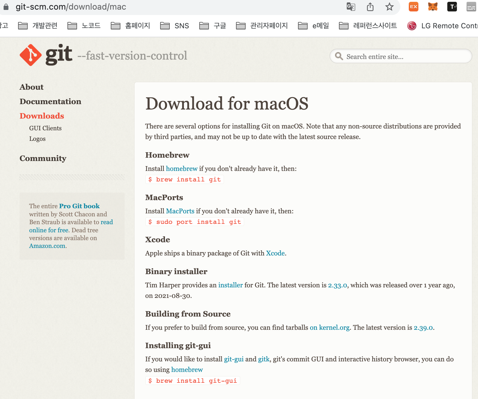Go to the About section
This screenshot has width=478, height=399.
(x=32, y=87)
